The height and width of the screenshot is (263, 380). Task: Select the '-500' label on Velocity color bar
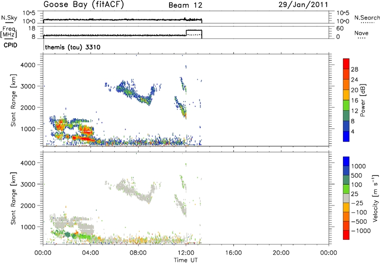tap(359, 222)
